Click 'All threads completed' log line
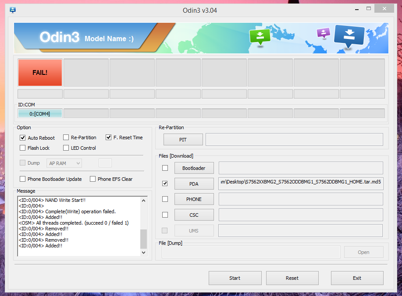 click(x=74, y=223)
